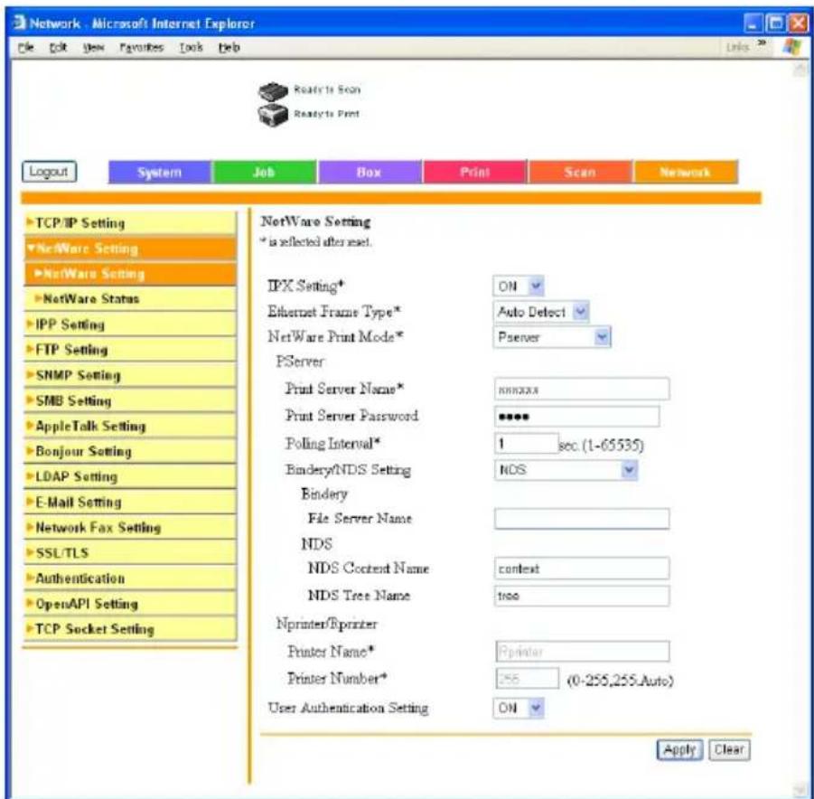814x799 pixels.
Task: Minimize the Internet Explorer window
Action: coord(753,23)
